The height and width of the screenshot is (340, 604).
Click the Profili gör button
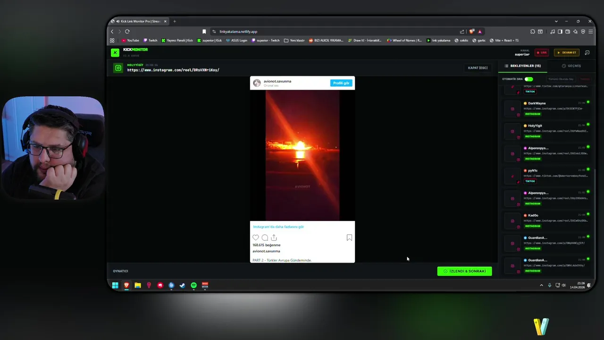pyautogui.click(x=341, y=83)
